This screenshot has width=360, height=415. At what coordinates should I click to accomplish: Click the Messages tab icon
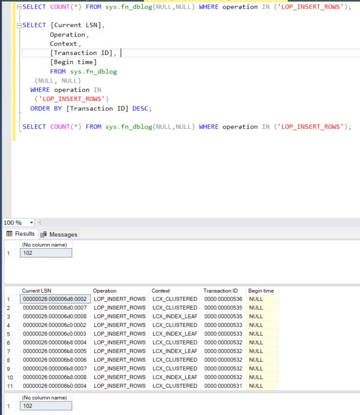click(x=44, y=235)
